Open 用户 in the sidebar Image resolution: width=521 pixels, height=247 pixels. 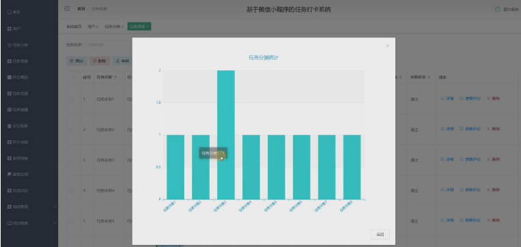pyautogui.click(x=14, y=29)
